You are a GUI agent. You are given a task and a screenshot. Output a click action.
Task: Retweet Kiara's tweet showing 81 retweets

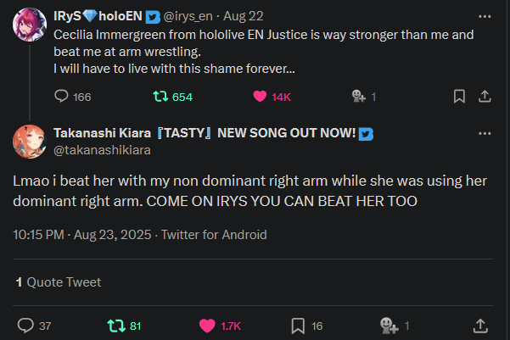point(116,326)
